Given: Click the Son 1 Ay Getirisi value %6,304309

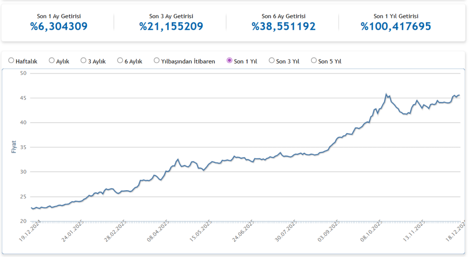Looking at the screenshot, I should point(59,27).
